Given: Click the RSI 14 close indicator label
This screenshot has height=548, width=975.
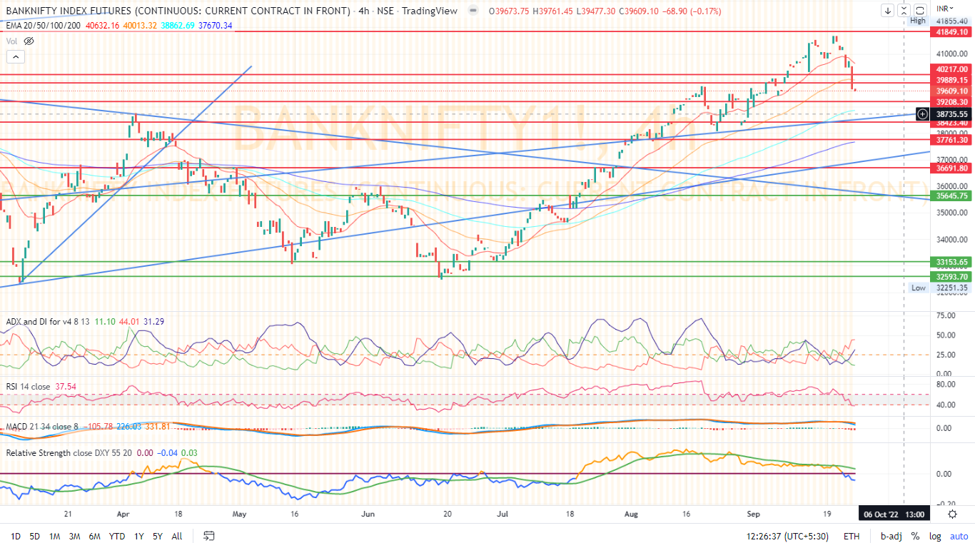Looking at the screenshot, I should click(28, 387).
